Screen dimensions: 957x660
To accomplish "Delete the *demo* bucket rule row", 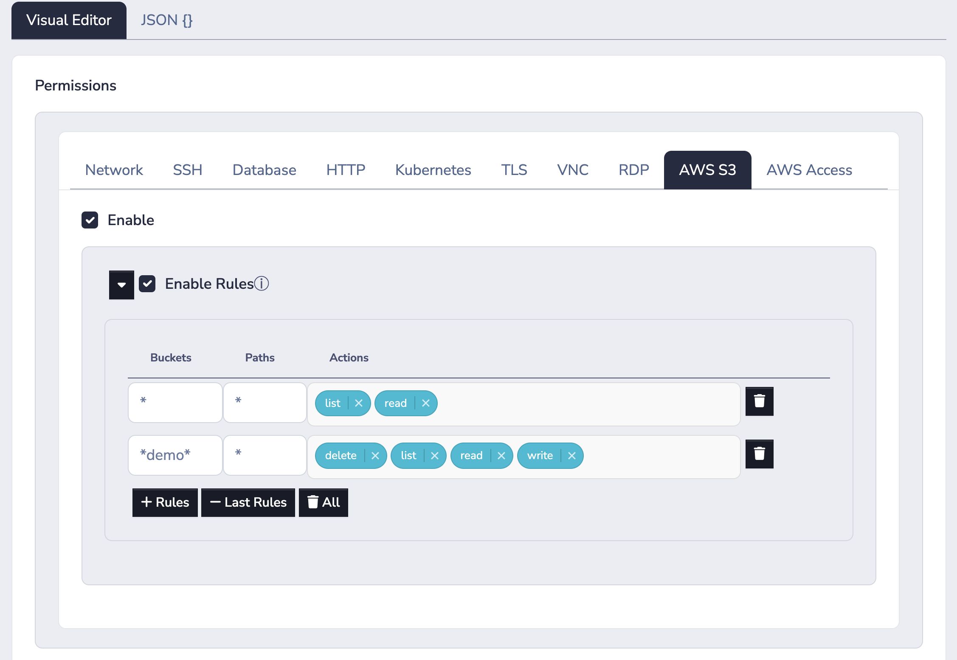I will [x=759, y=454].
